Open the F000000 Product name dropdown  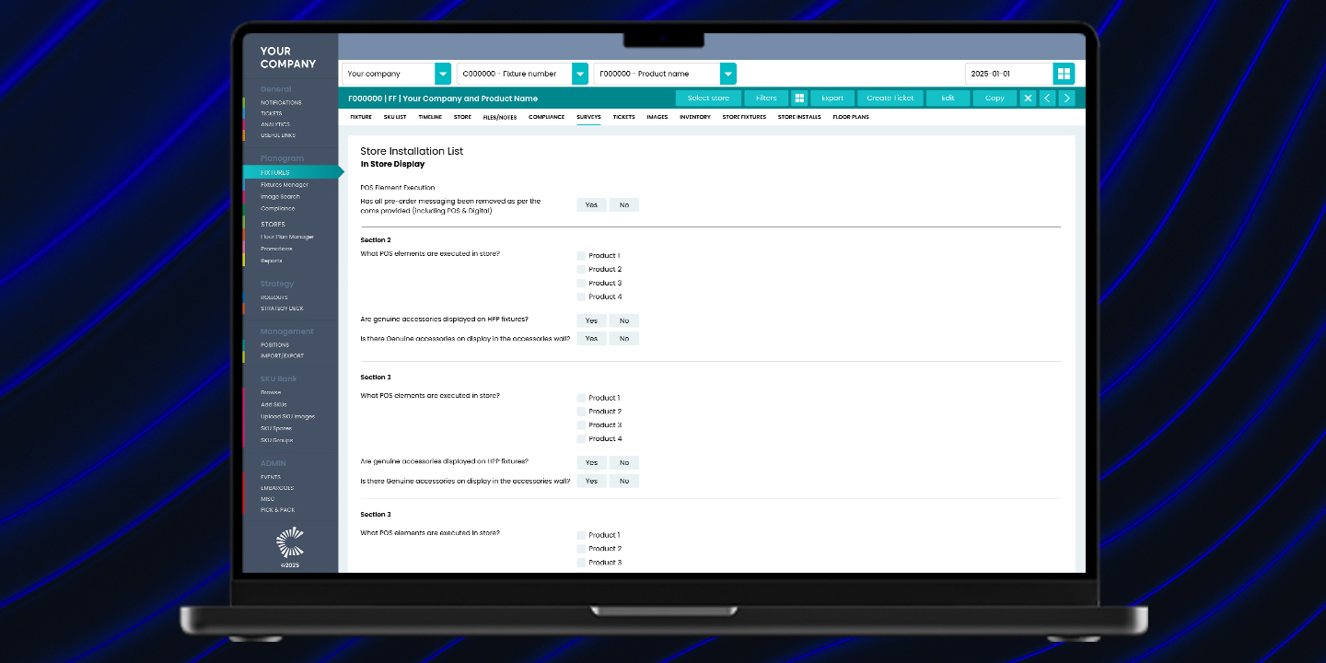click(x=665, y=74)
